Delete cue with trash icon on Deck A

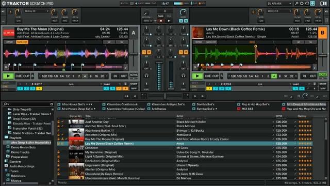click(x=125, y=84)
